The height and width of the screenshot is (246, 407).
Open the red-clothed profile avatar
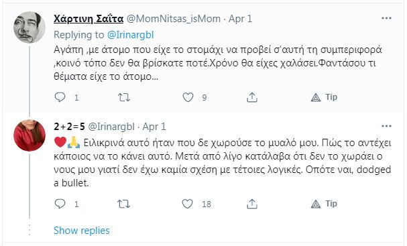click(30, 135)
